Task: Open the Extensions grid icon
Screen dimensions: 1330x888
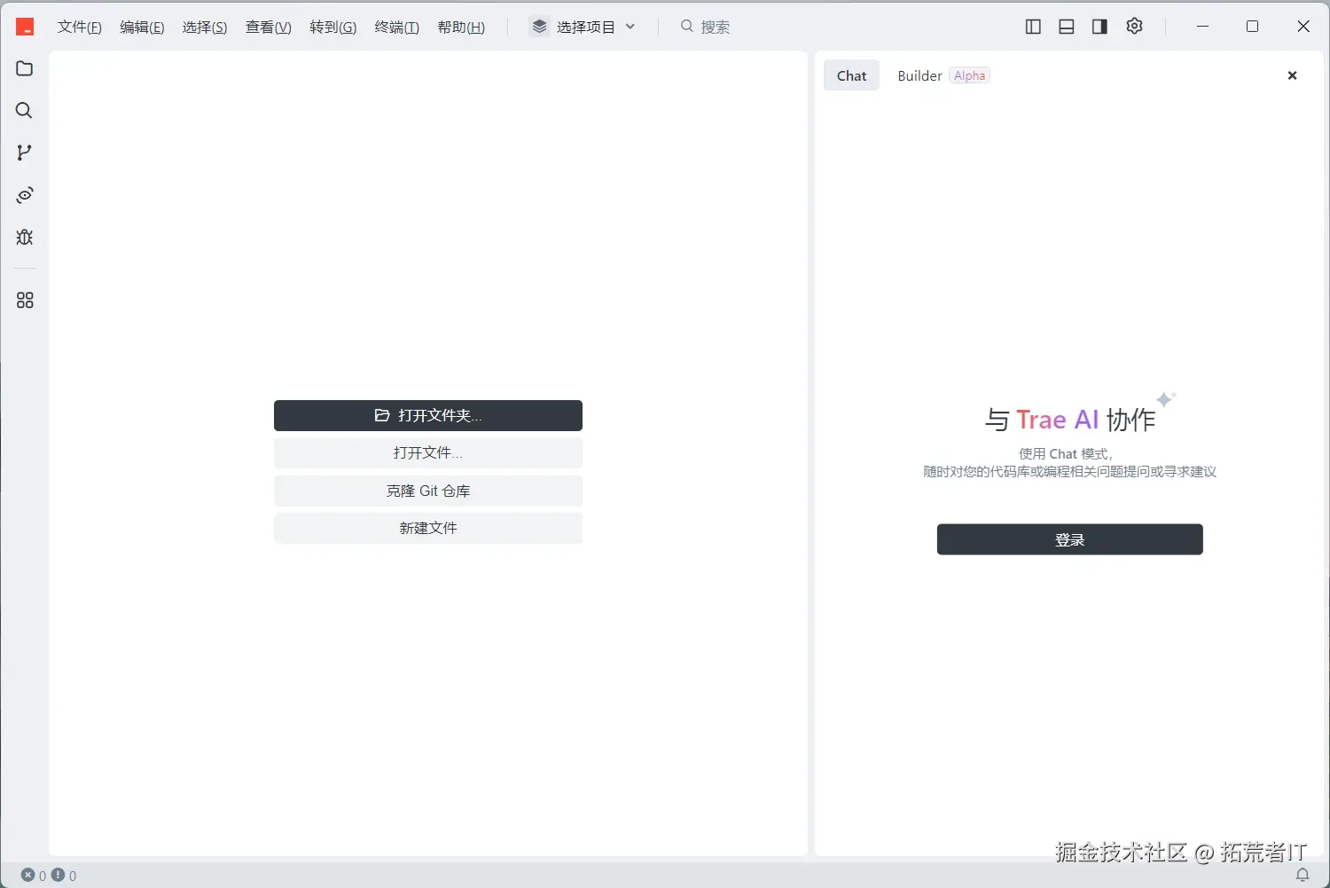Action: (x=25, y=301)
